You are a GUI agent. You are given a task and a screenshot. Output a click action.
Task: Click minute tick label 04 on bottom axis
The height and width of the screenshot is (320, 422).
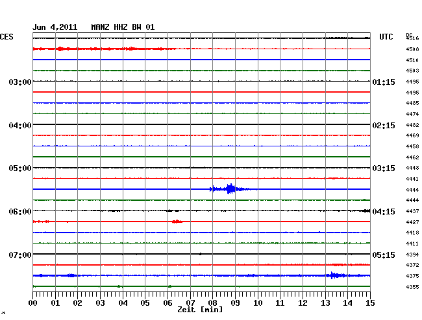[123, 303]
